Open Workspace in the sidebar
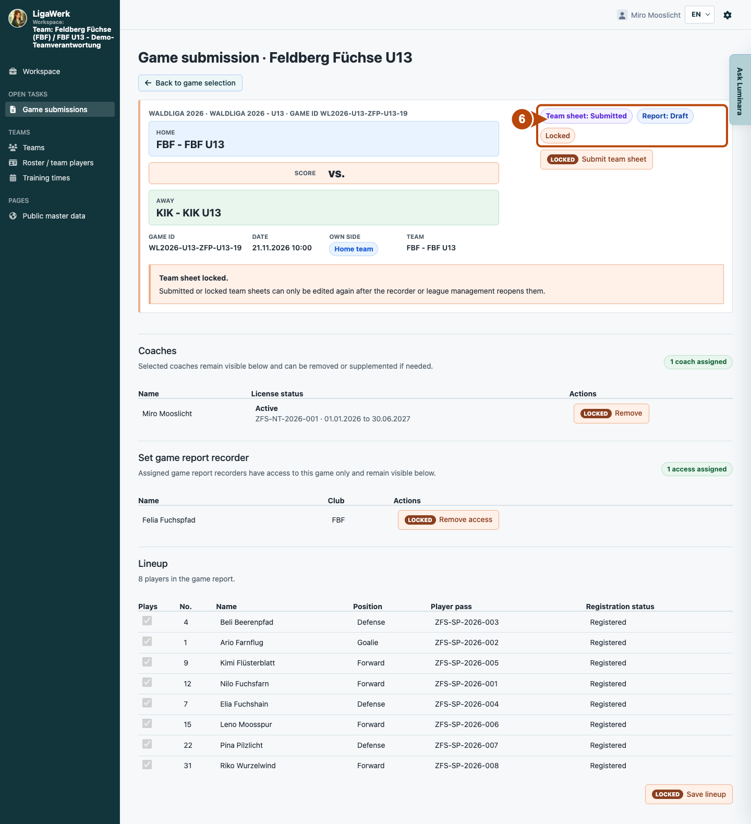 pyautogui.click(x=60, y=71)
